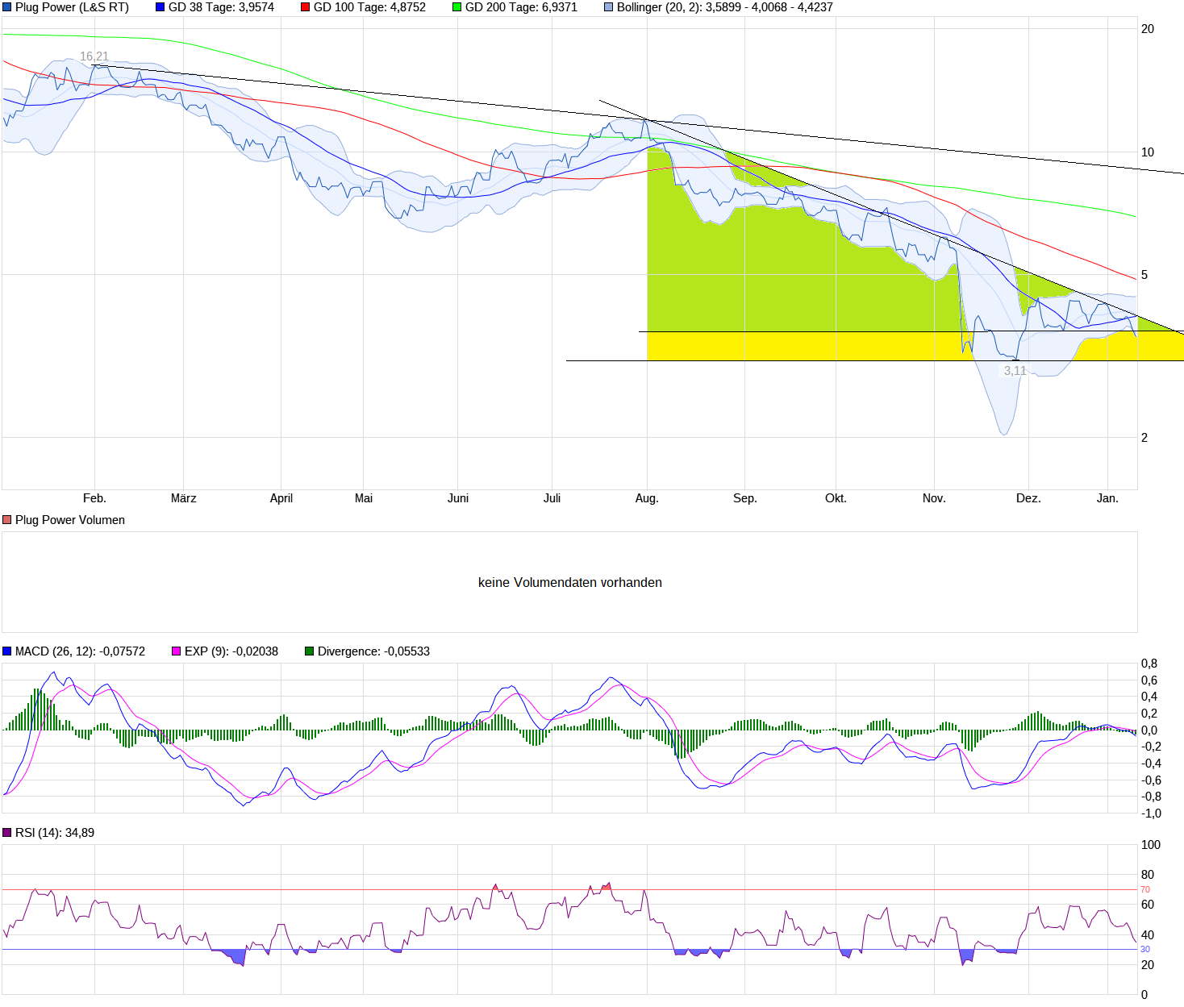Viewport: 1184px width, 1007px height.
Task: Click the RSI overbought level label 70
Action: 1145,890
